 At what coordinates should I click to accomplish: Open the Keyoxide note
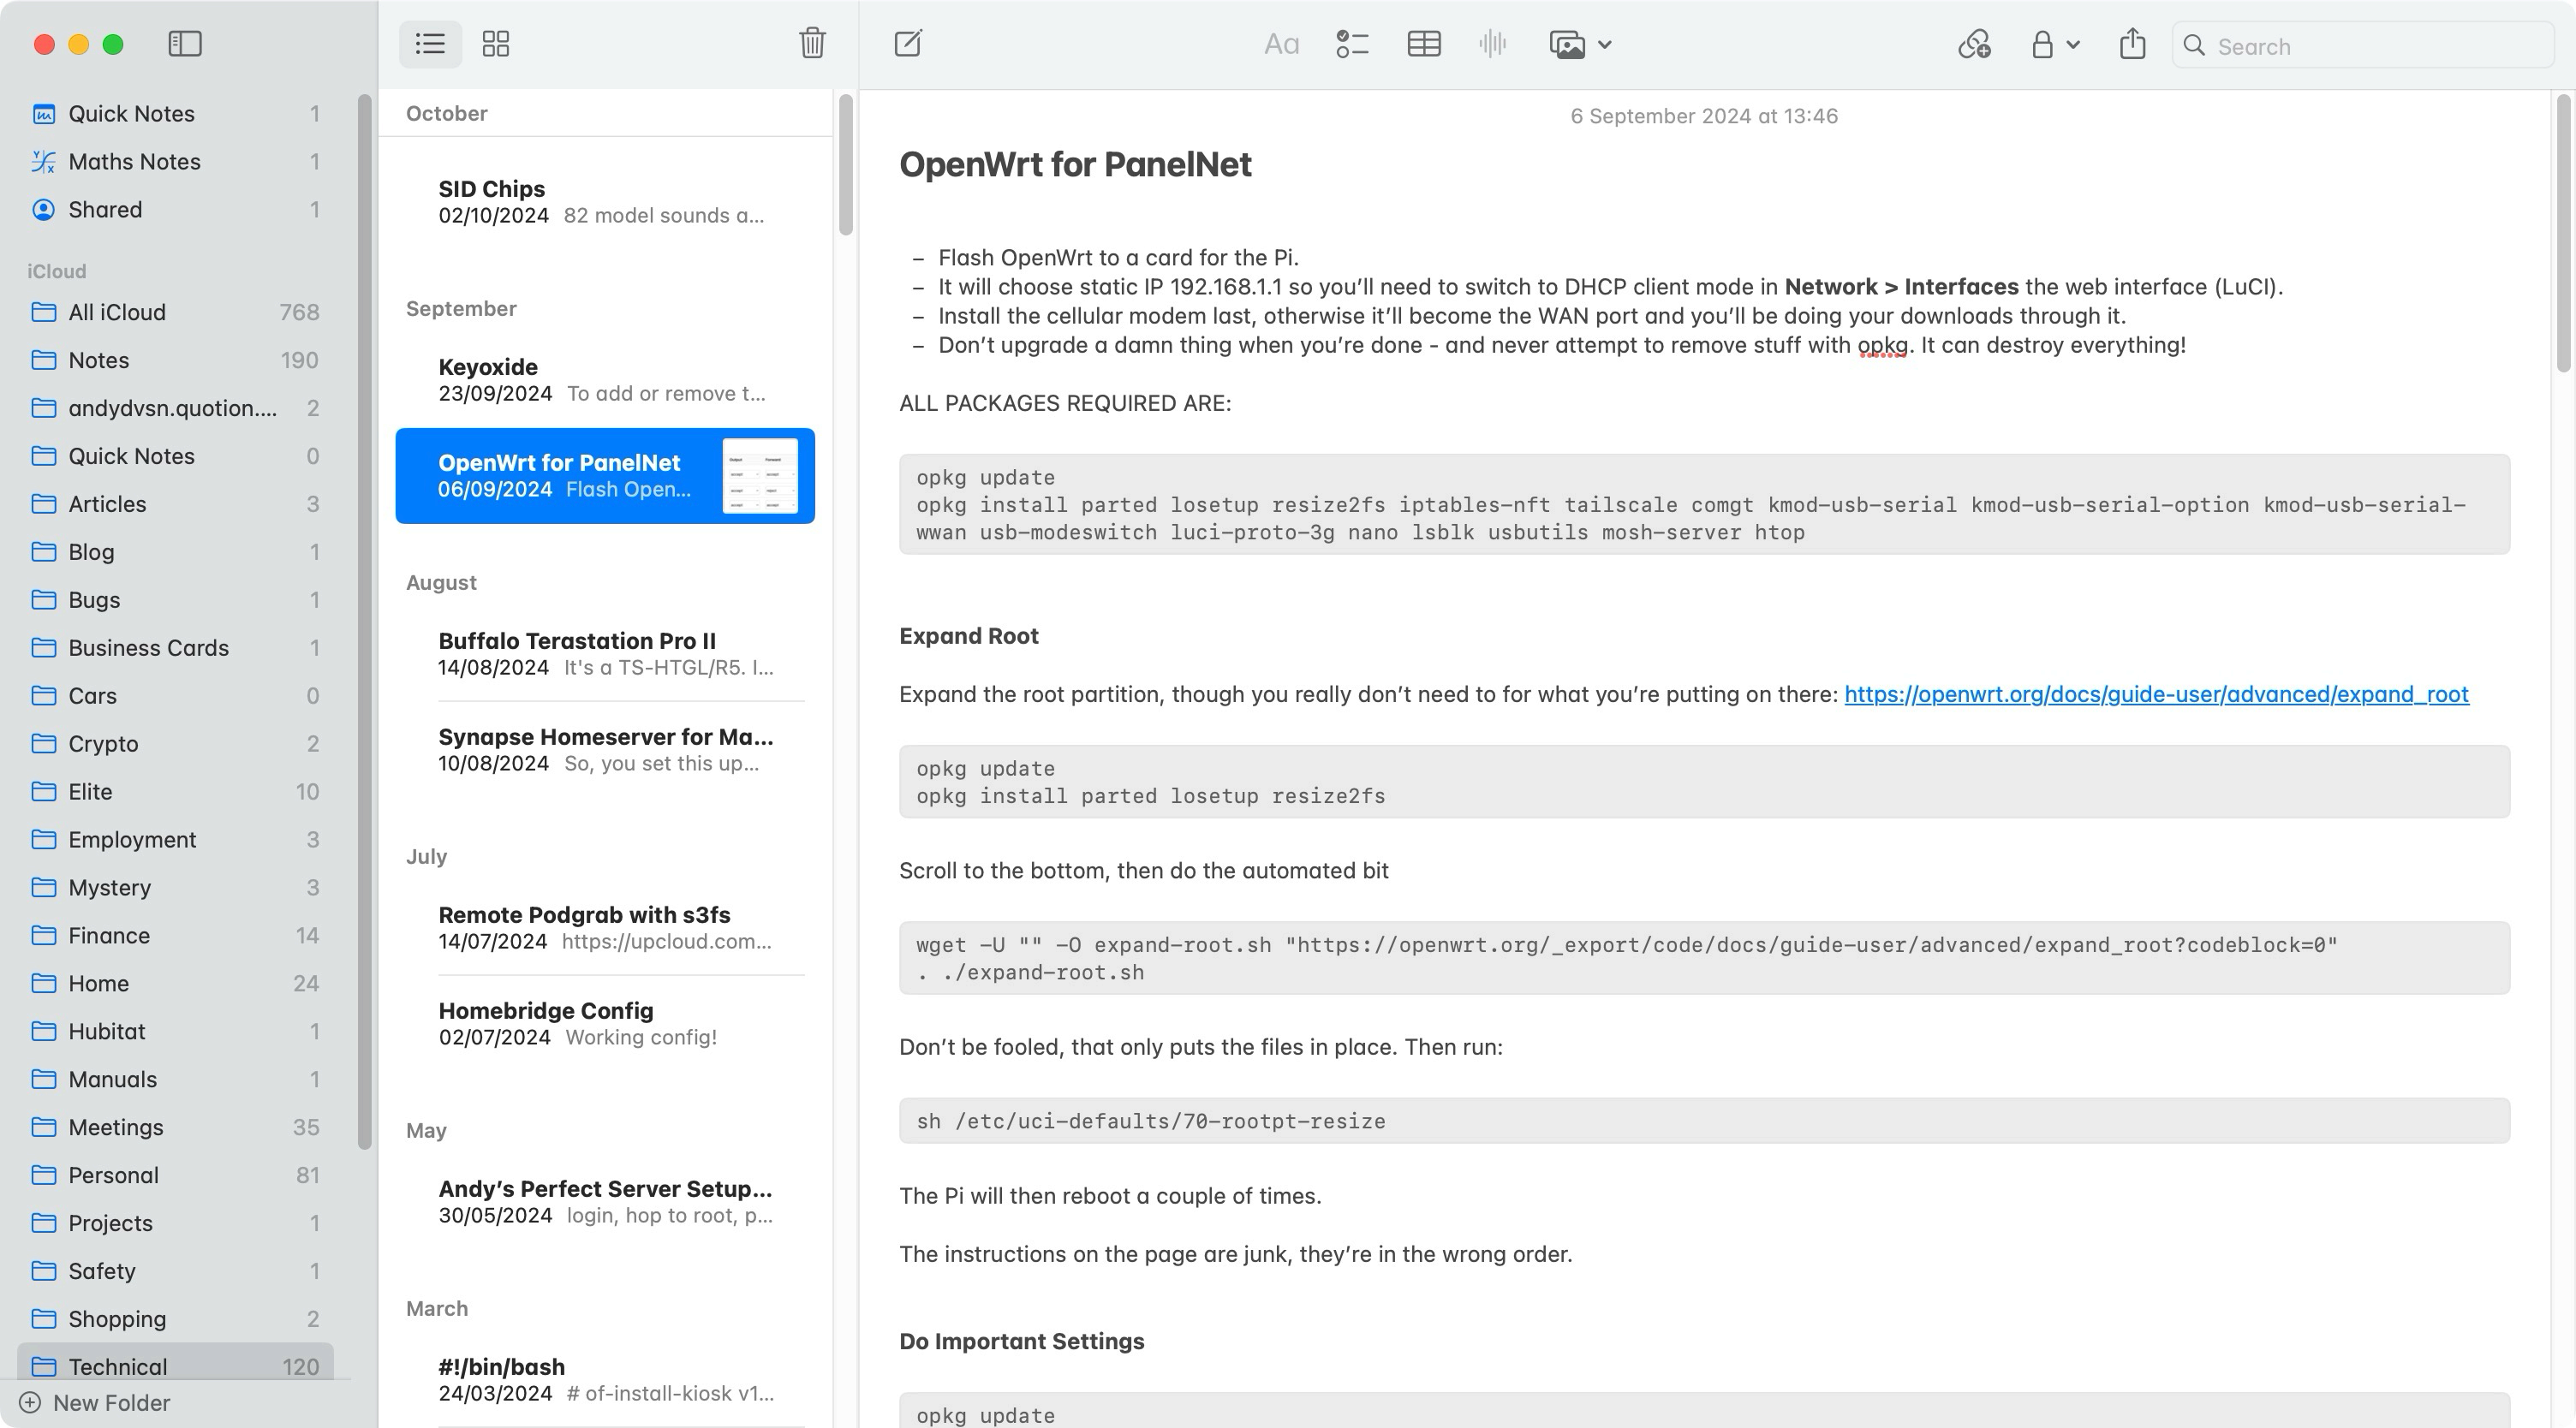point(605,380)
